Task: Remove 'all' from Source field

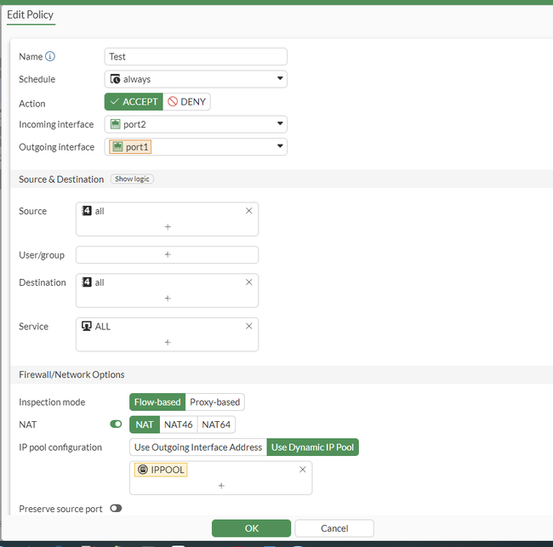Action: [x=248, y=211]
